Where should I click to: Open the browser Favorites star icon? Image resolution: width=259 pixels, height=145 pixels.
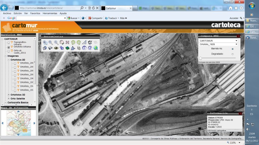236,8
